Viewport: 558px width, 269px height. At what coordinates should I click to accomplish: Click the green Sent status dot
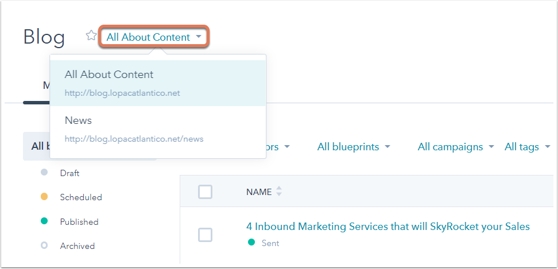251,243
